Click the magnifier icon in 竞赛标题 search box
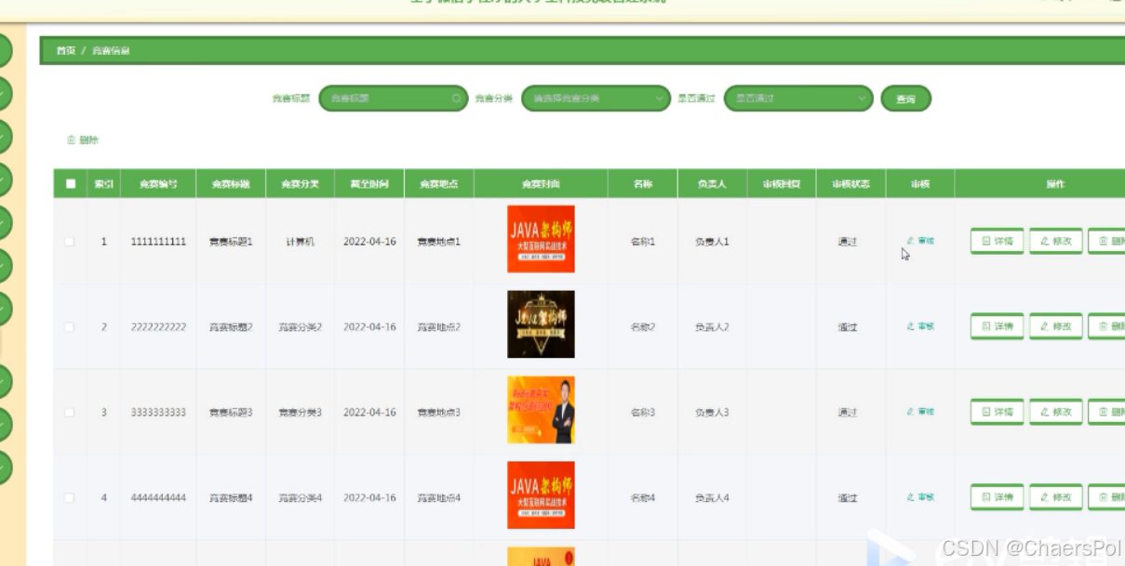Image resolution: width=1125 pixels, height=566 pixels. coord(457,99)
